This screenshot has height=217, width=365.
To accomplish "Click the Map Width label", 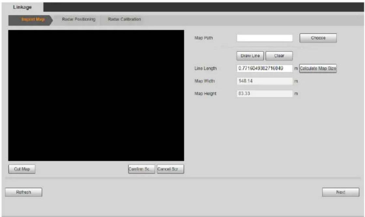I will point(205,81).
